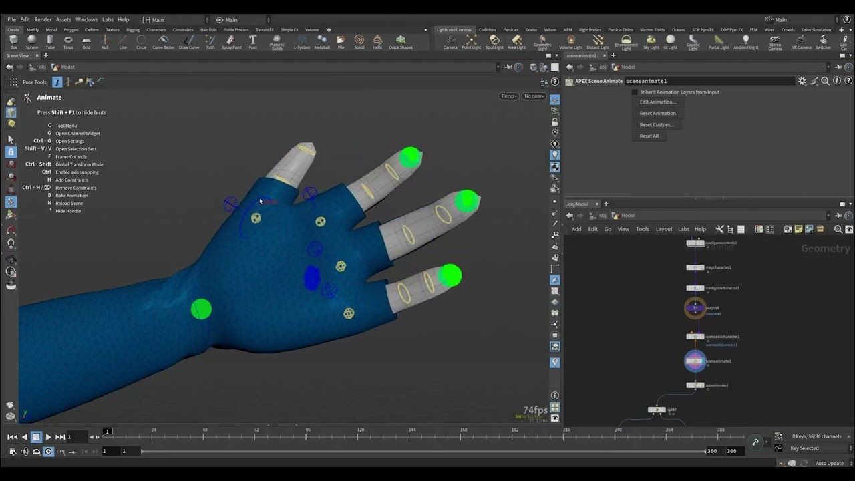Select the Metaball tool
The width and height of the screenshot is (855, 481).
coord(322,42)
